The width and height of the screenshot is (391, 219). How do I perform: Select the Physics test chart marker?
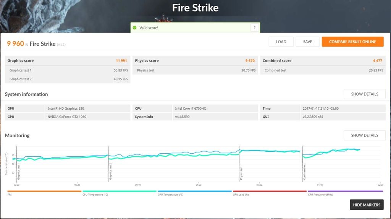point(241,173)
